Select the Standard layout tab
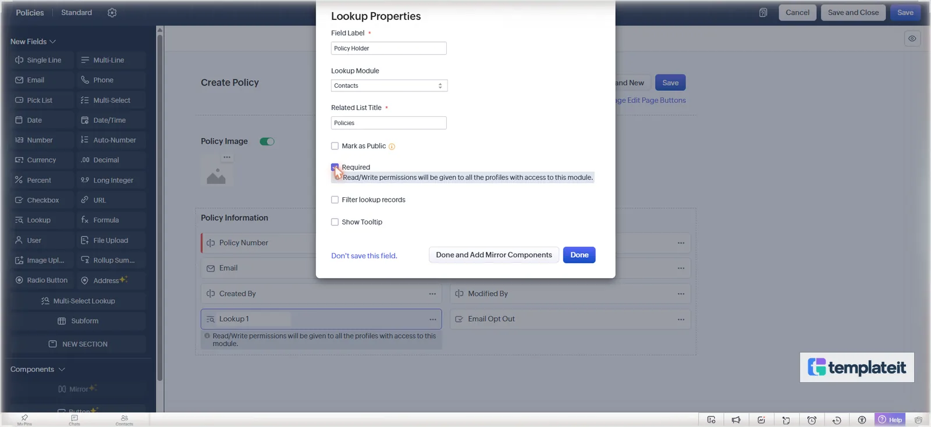 tap(77, 12)
